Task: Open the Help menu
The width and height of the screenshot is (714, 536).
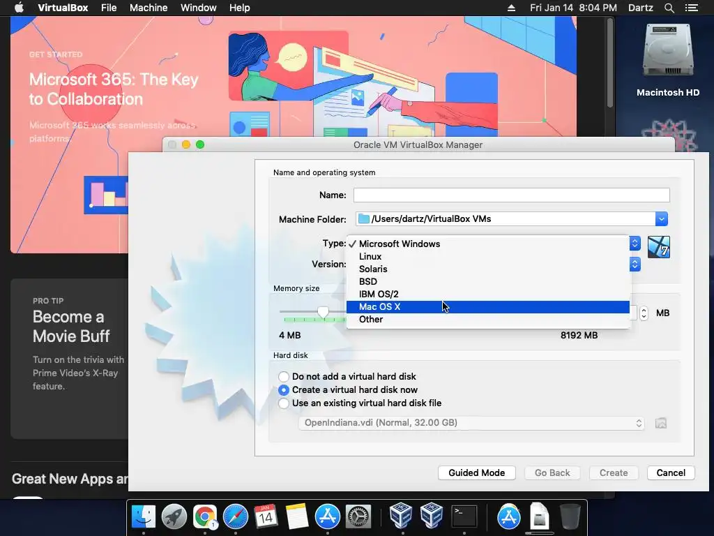Action: click(240, 8)
